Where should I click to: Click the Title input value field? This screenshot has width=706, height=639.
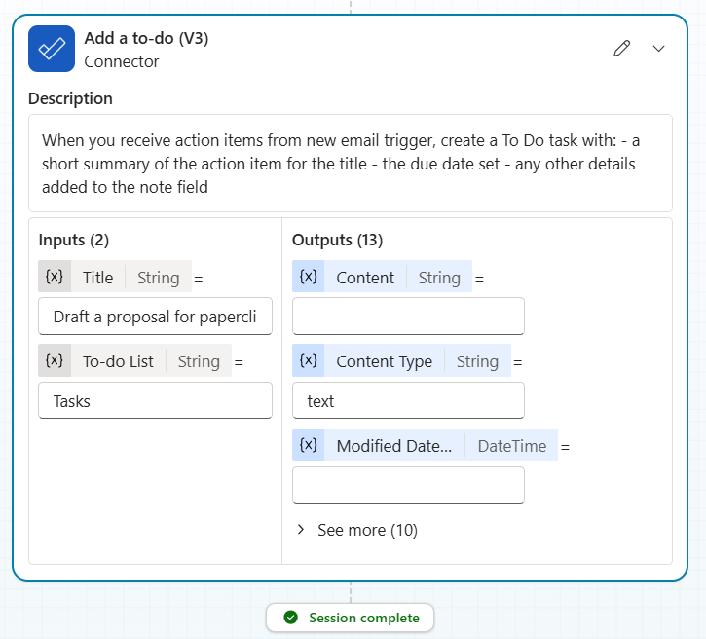point(156,317)
